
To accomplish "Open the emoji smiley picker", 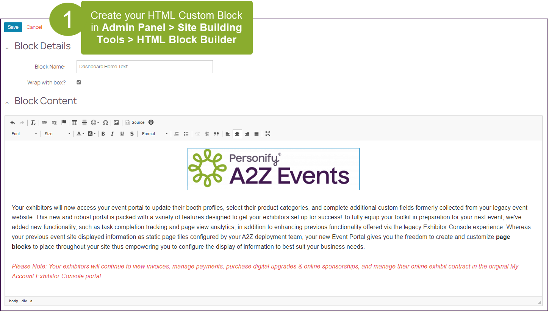I will pyautogui.click(x=95, y=123).
